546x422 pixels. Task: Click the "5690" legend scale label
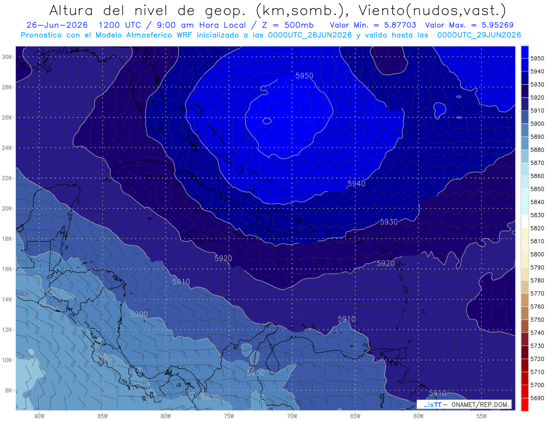point(537,398)
